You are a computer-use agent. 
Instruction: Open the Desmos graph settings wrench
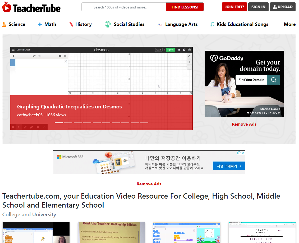[x=189, y=56]
